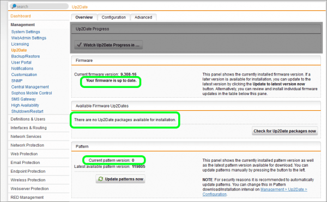
Task: Click Check for Up2Date packages now
Action: coord(284,131)
